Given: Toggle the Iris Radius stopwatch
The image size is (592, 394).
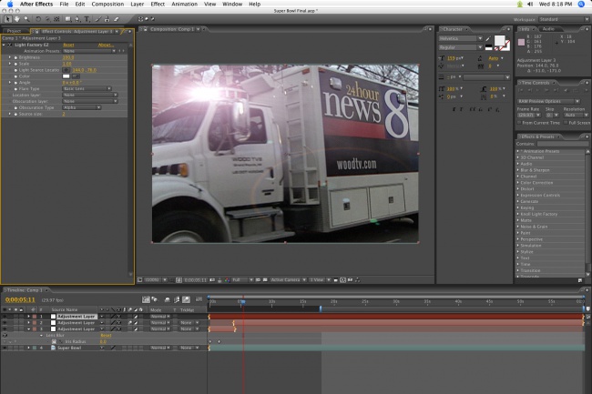Looking at the screenshot, I should (x=54, y=341).
